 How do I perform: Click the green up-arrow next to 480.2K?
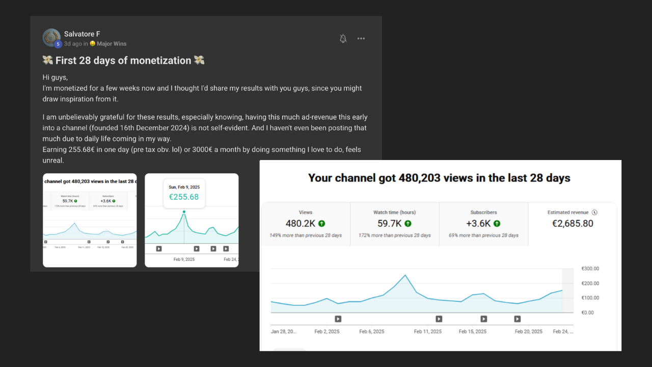tap(322, 223)
